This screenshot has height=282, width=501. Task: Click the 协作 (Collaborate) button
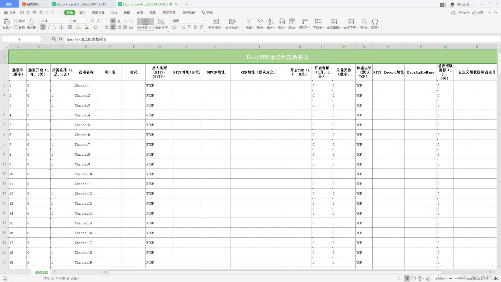pyautogui.click(x=464, y=13)
